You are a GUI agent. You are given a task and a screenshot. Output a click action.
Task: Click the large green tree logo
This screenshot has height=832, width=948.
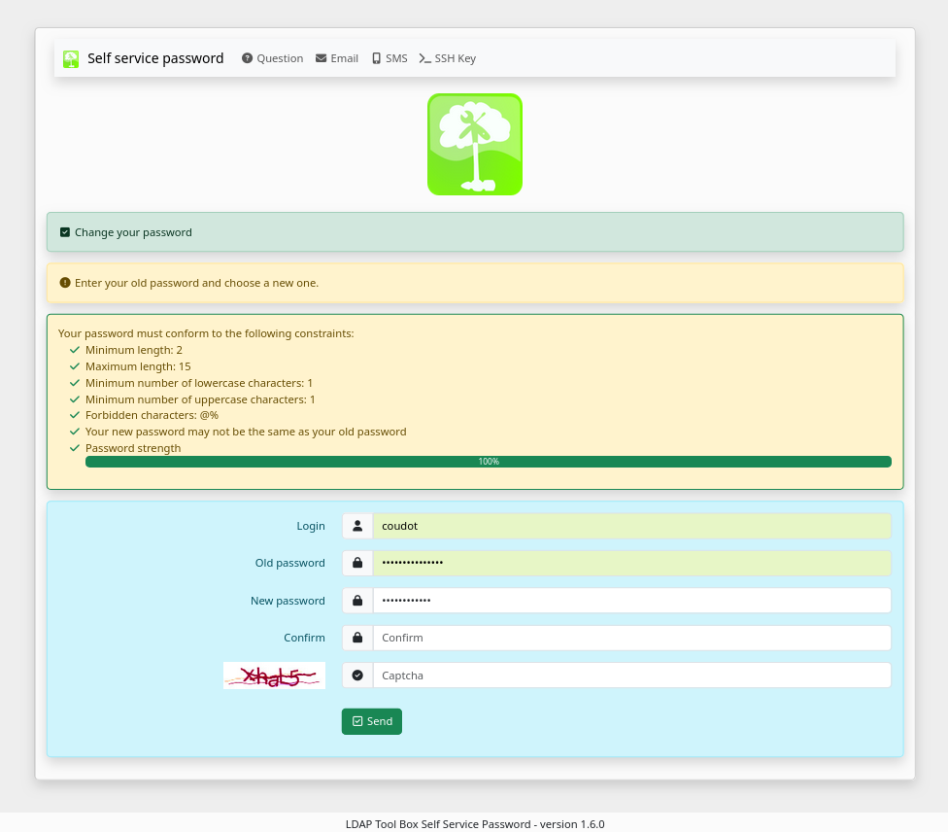click(475, 145)
